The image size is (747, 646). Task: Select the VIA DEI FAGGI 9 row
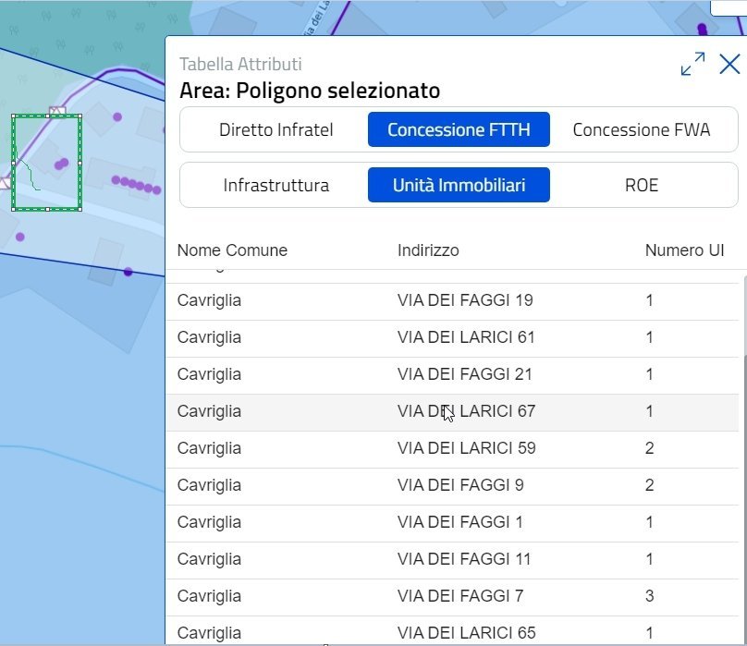(x=453, y=486)
